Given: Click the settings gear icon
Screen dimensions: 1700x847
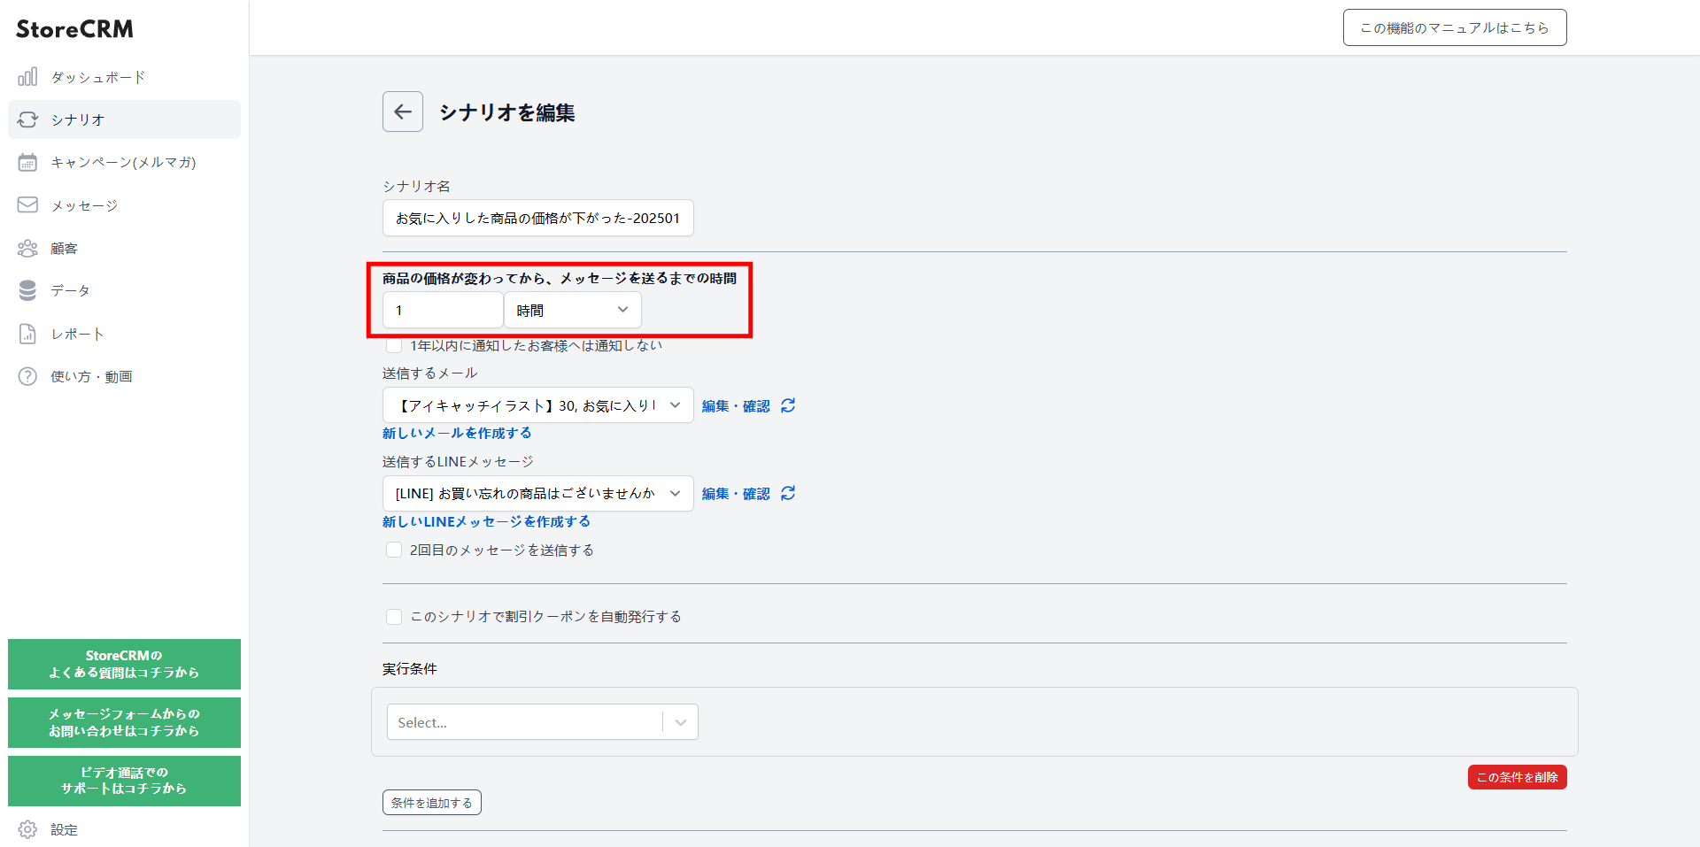Looking at the screenshot, I should pyautogui.click(x=27, y=829).
